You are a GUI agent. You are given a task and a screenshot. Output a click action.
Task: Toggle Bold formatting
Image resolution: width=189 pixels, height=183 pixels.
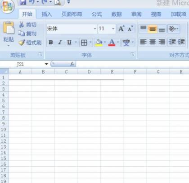point(51,42)
